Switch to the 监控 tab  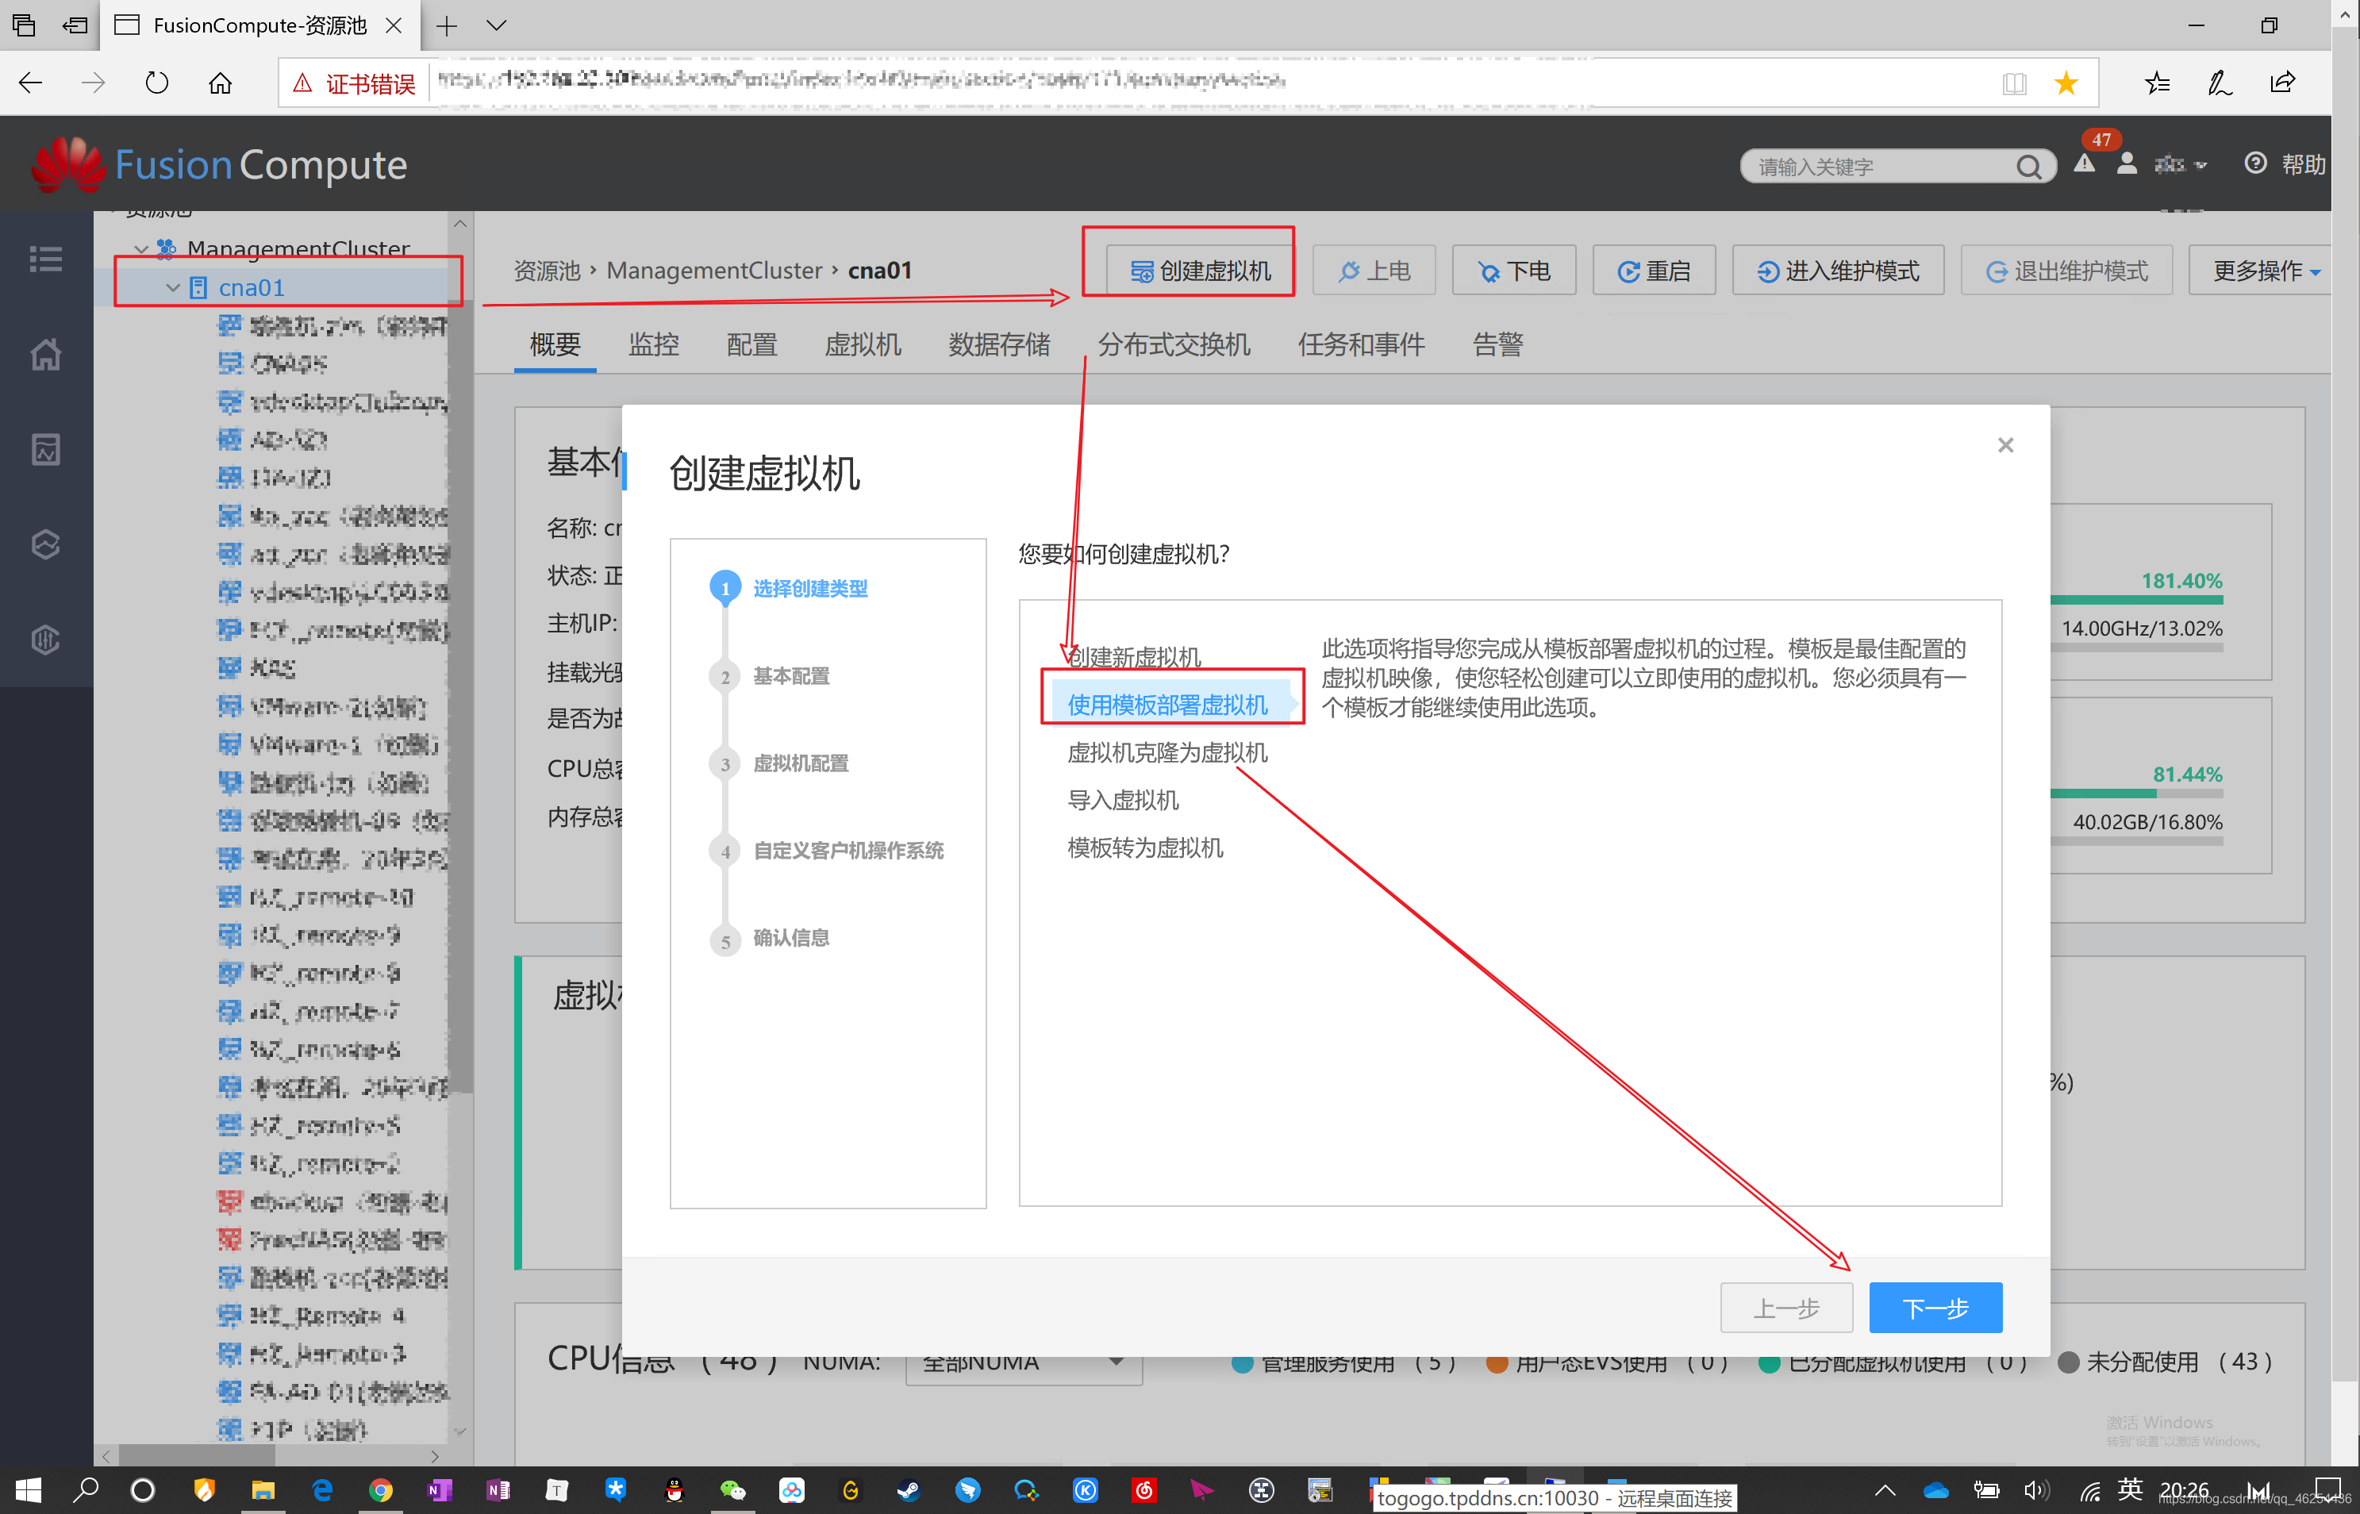(x=654, y=344)
